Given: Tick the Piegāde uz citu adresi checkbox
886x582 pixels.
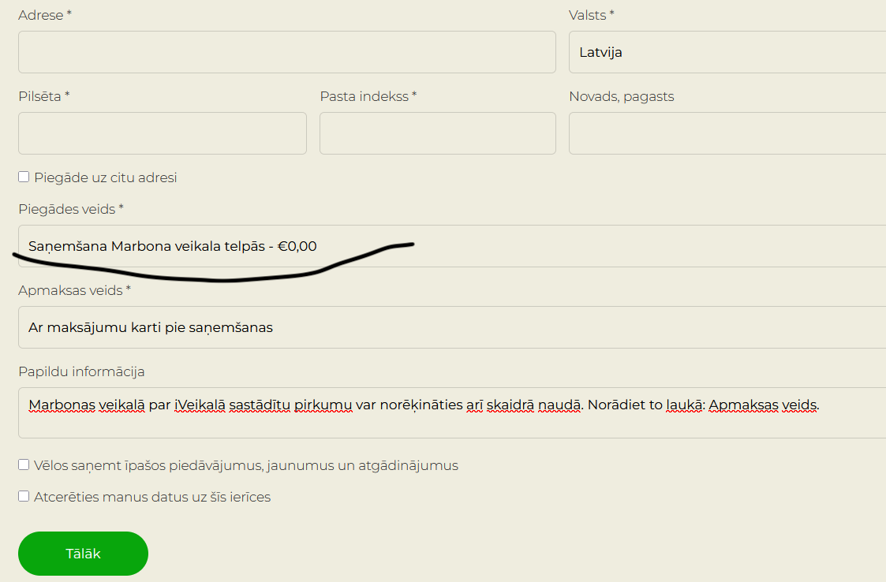Looking at the screenshot, I should point(24,177).
